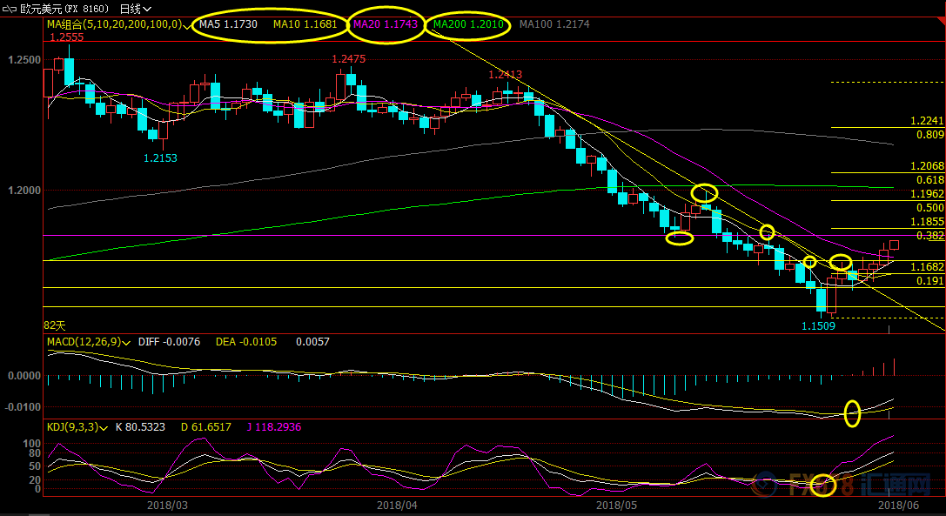This screenshot has width=946, height=516.
Task: Select the MA5 1.1730 legend label
Action: [228, 25]
